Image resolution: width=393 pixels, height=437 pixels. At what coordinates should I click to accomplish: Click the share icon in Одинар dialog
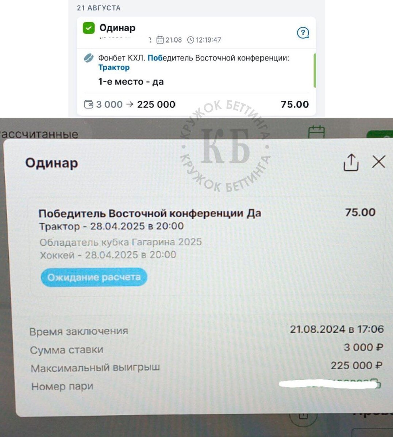point(351,162)
